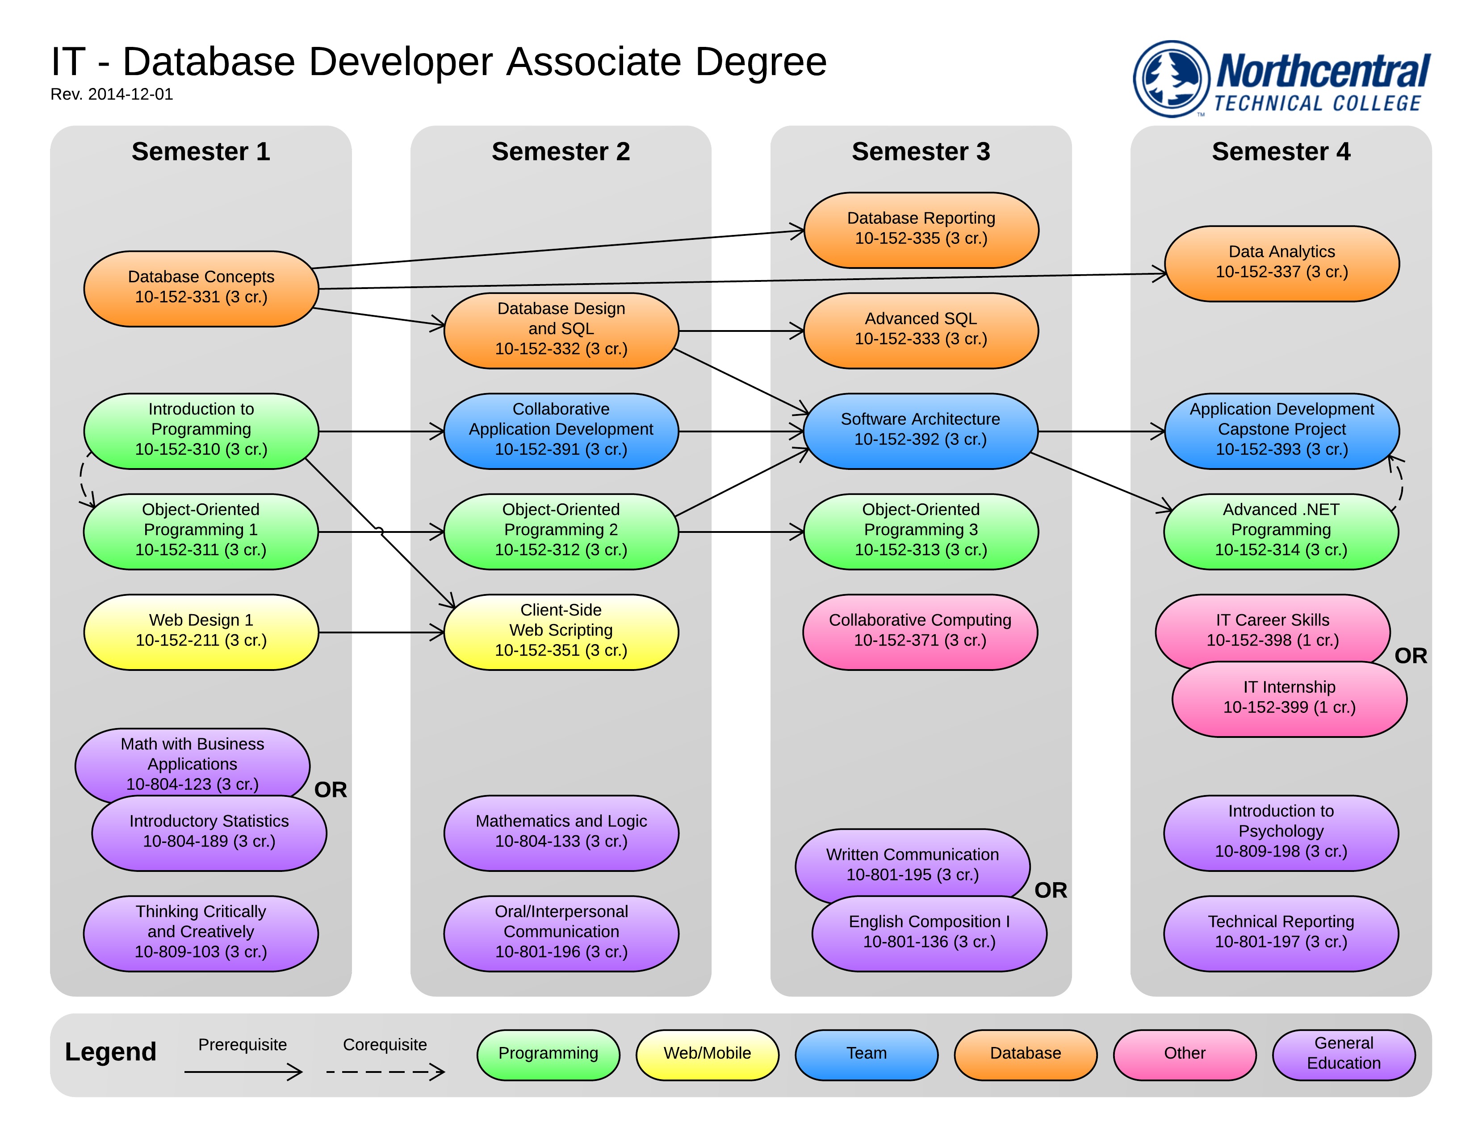Click Application Development Capstone Project node
This screenshot has width=1474, height=1139.
point(1281,430)
